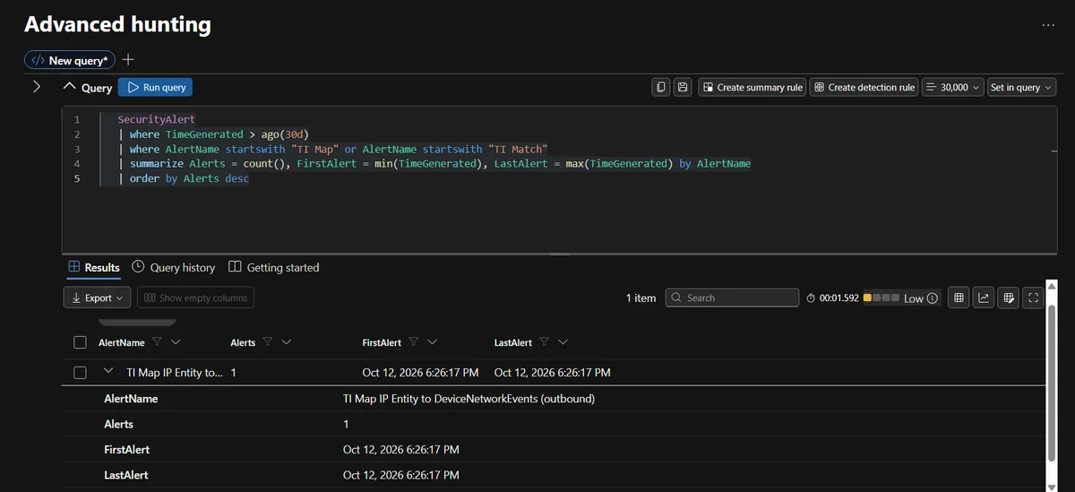The image size is (1075, 492).
Task: Collapse the Query editor section
Action: (x=69, y=87)
